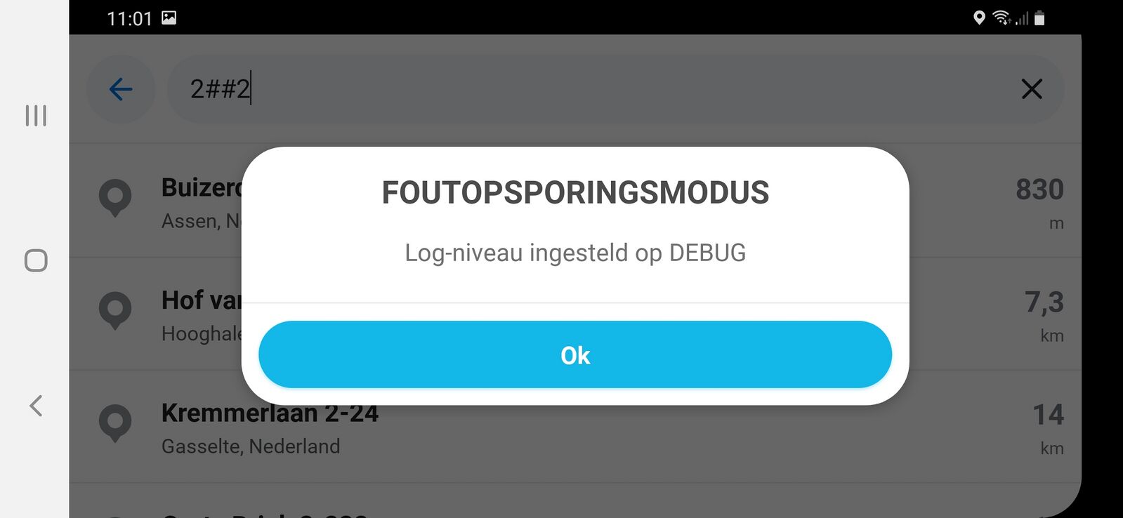Tap the picture notification icon beside clock
1123x518 pixels.
169,18
